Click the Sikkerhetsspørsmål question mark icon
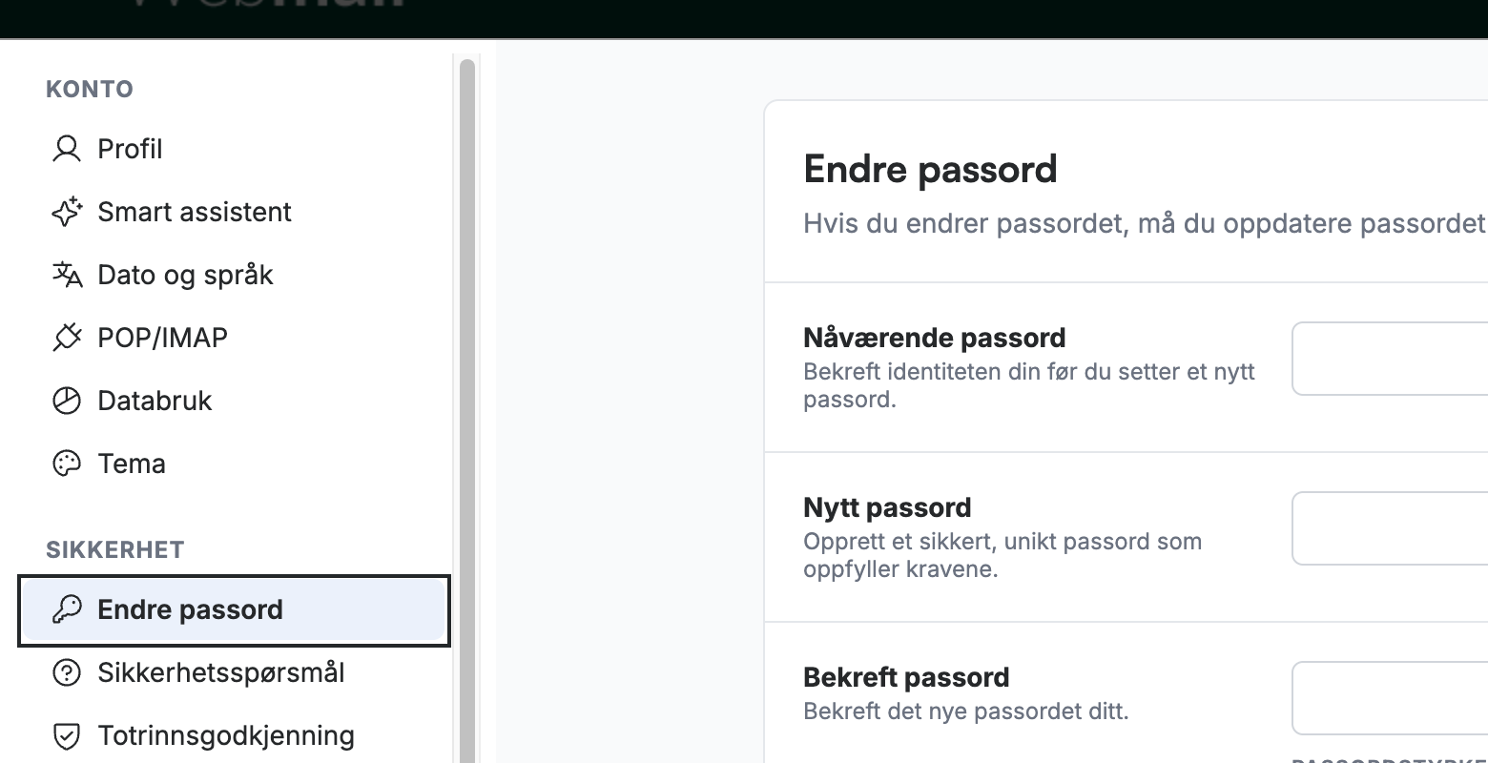 [x=66, y=672]
